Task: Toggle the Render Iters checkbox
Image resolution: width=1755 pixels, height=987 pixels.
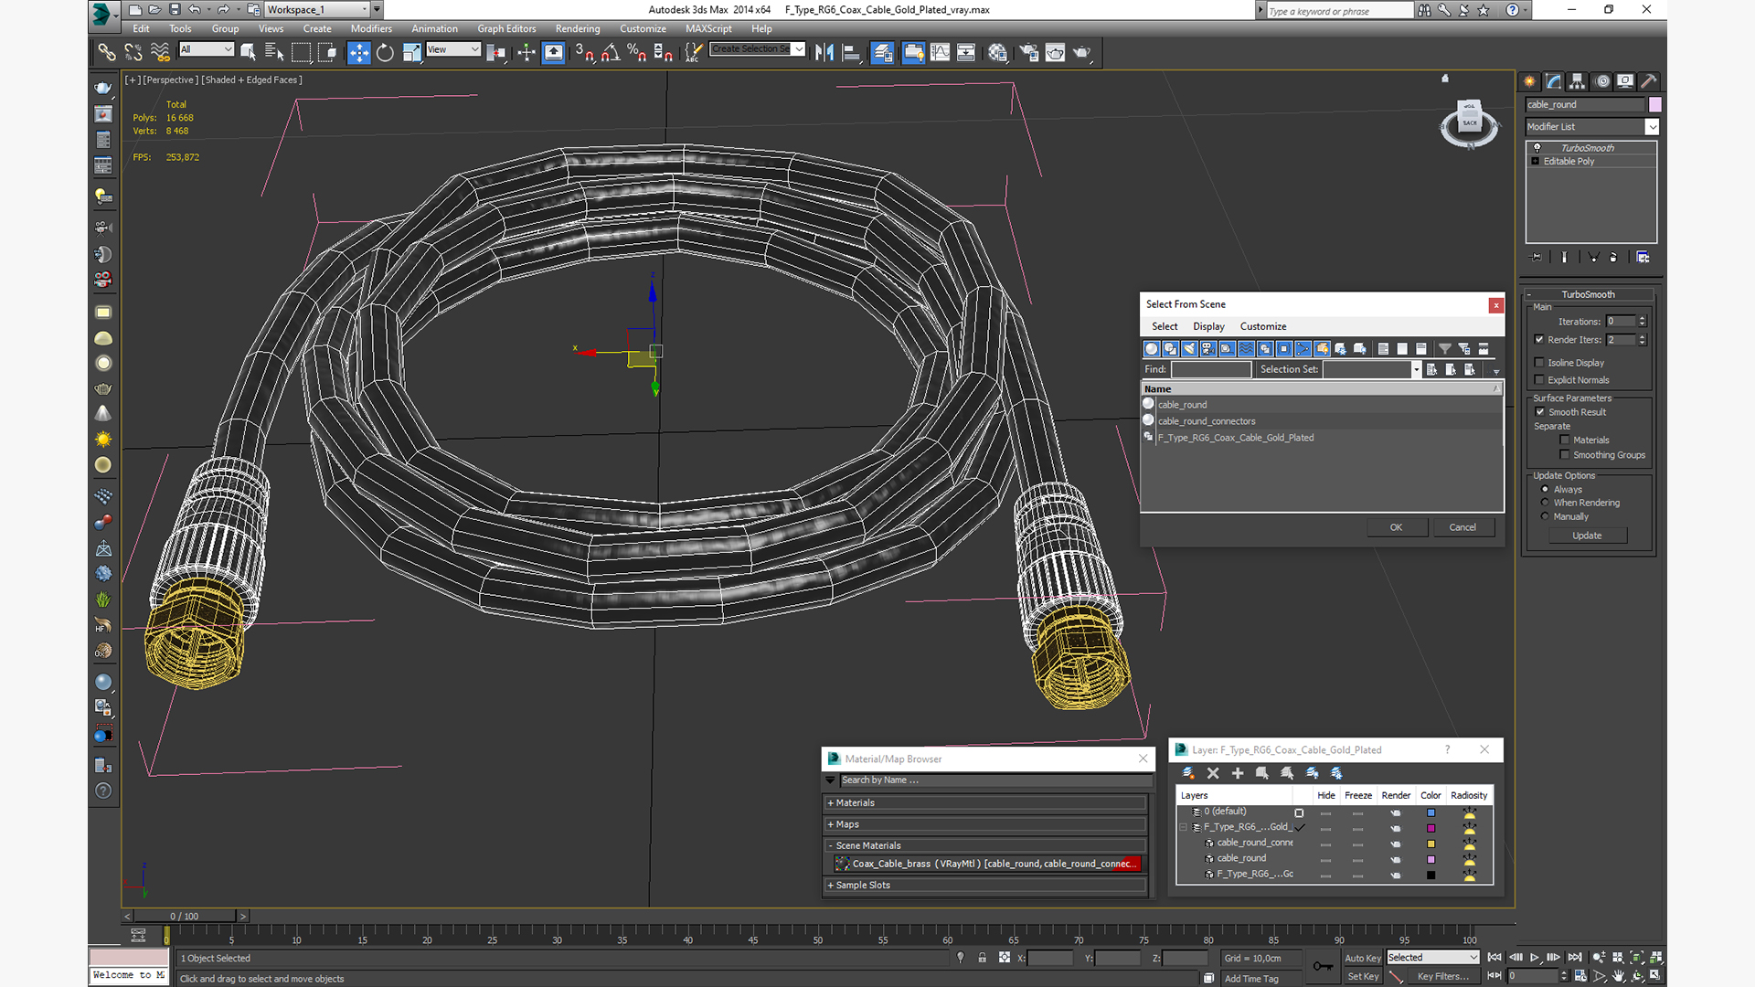Action: (1539, 339)
